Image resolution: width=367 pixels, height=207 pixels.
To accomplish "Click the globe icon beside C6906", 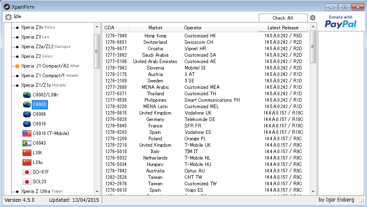I will pyautogui.click(x=27, y=114).
